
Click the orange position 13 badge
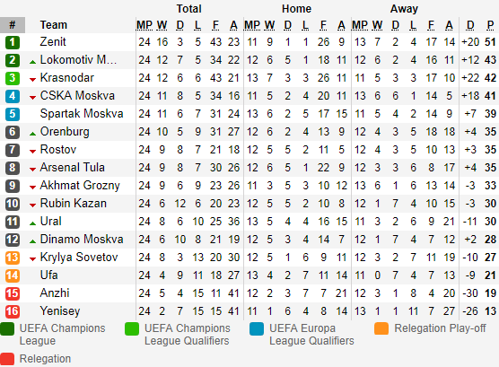point(13,258)
